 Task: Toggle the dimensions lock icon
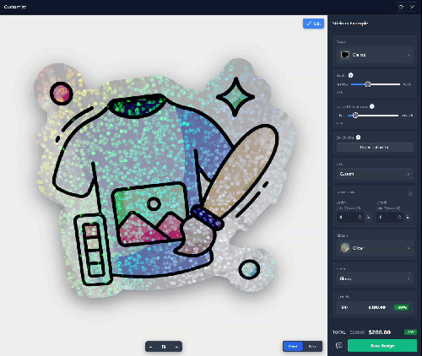tap(409, 193)
